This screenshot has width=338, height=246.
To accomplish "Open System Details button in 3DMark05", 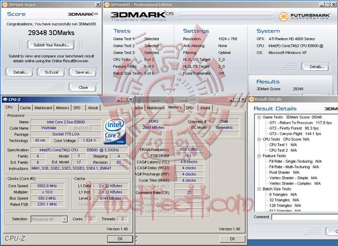I will click(316, 67).
